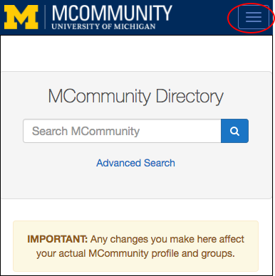Screen dimensions: 275x276
Task: Toggle the three-line menu in header
Action: [x=254, y=17]
